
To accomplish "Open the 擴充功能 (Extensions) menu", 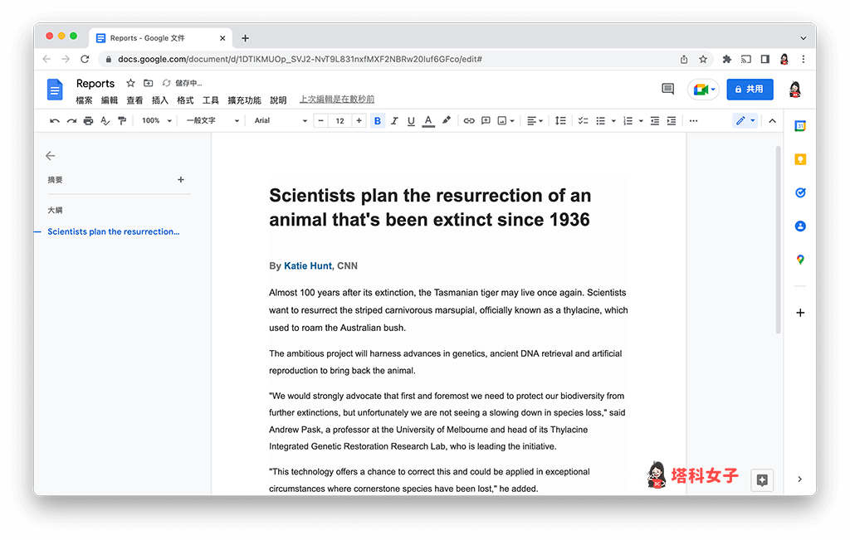I will pos(245,100).
